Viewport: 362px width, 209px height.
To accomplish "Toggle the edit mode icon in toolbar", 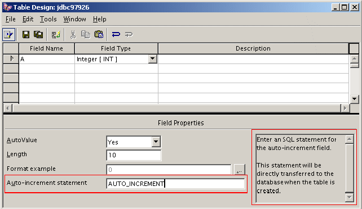I will pyautogui.click(x=9, y=35).
